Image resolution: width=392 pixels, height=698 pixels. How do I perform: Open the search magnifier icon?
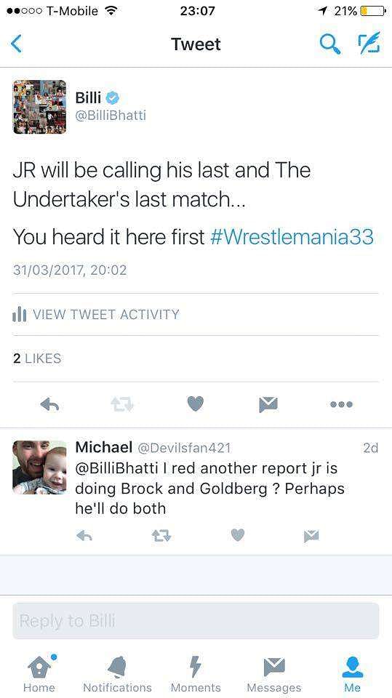[330, 44]
